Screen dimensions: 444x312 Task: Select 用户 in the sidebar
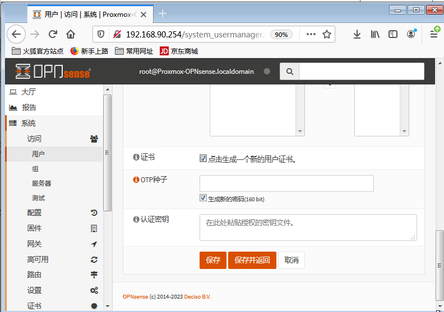pyautogui.click(x=38, y=154)
